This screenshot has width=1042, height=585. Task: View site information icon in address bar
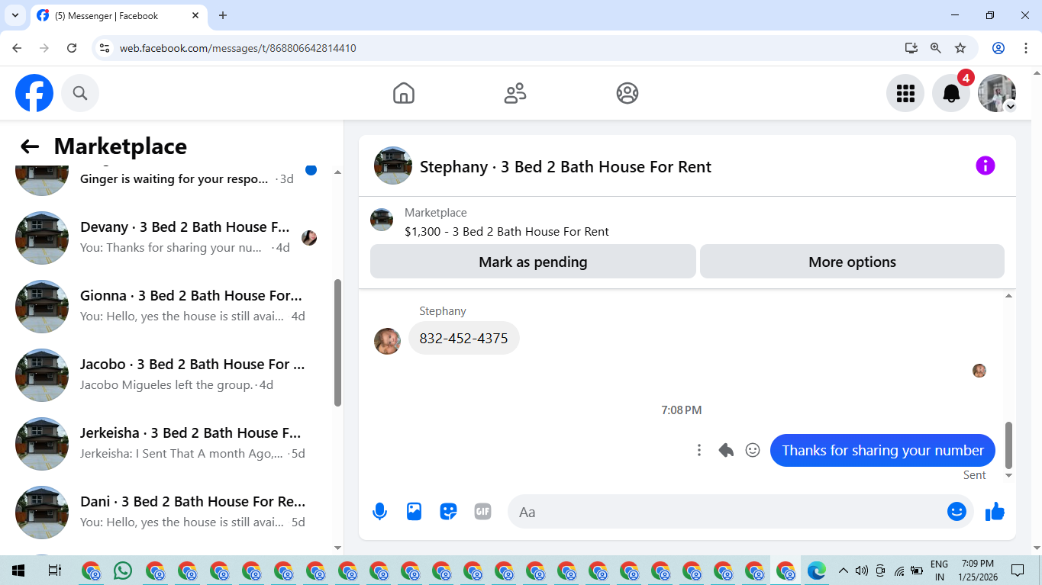[x=105, y=48]
